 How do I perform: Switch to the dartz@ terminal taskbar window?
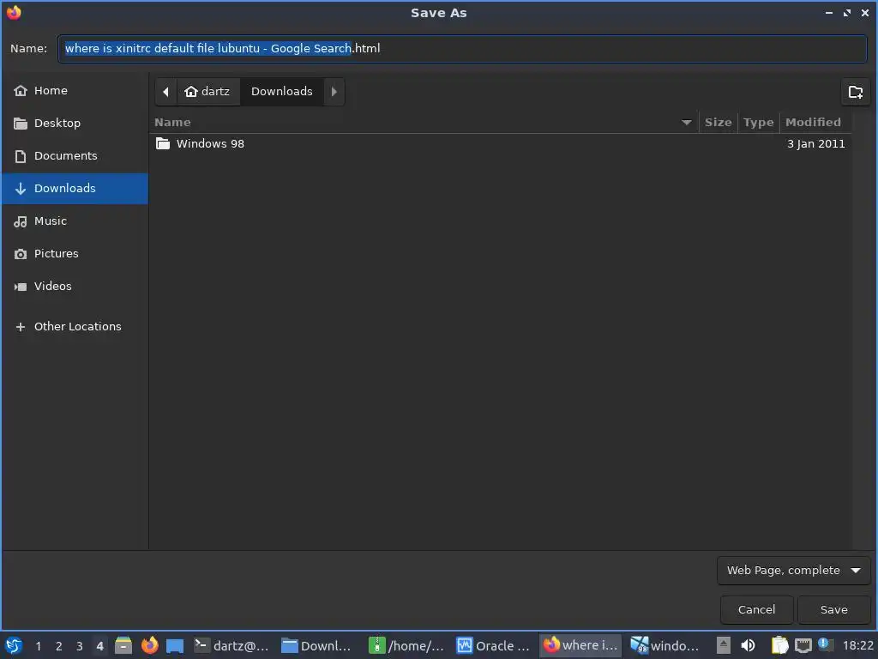coord(232,645)
